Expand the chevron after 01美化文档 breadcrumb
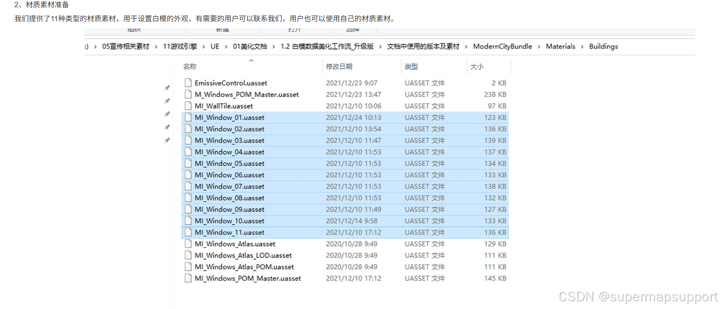 pyautogui.click(x=274, y=47)
